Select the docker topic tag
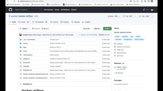This screenshot has width=163, height=91. (117, 36)
